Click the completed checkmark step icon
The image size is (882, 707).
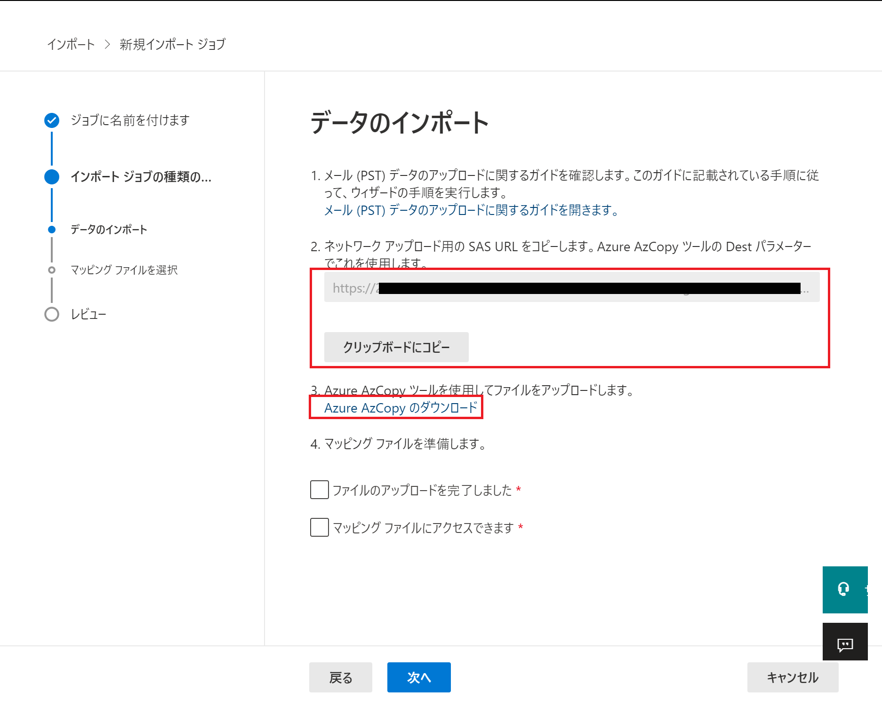(x=52, y=120)
